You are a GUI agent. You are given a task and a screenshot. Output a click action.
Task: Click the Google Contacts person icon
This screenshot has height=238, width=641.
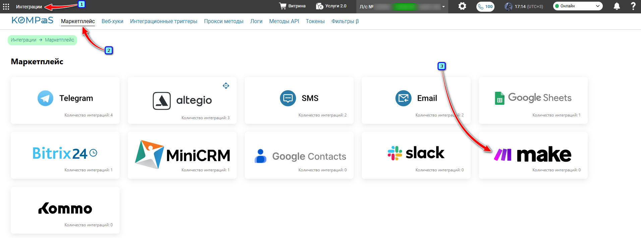pos(260,156)
